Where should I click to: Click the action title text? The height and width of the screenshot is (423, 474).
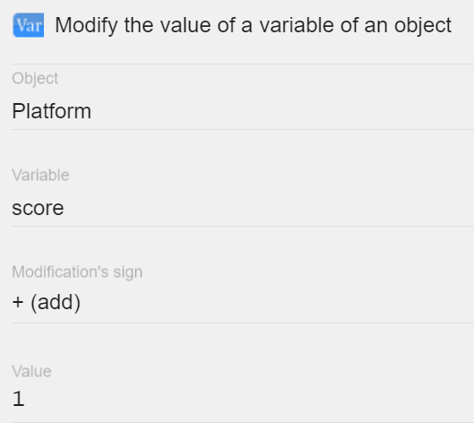(254, 25)
